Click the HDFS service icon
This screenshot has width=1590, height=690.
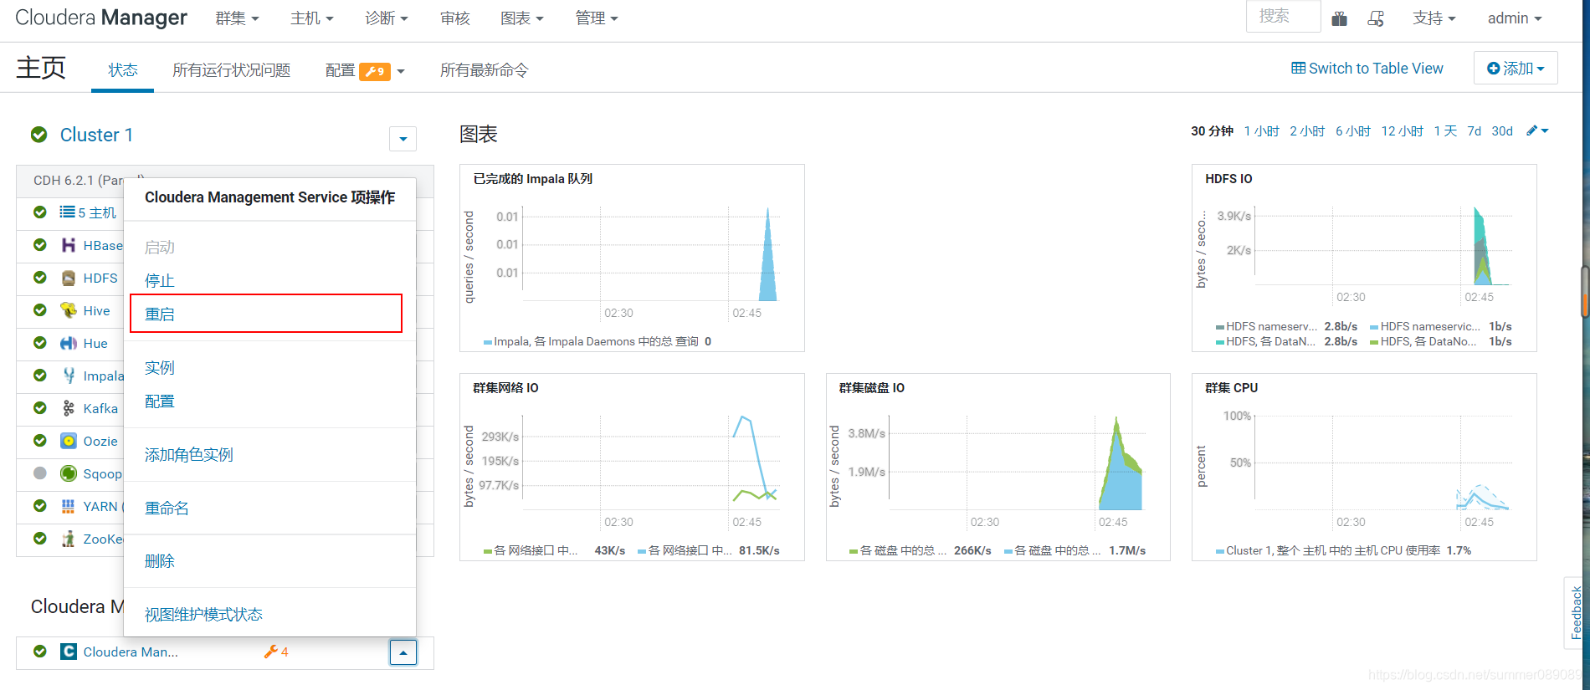69,278
